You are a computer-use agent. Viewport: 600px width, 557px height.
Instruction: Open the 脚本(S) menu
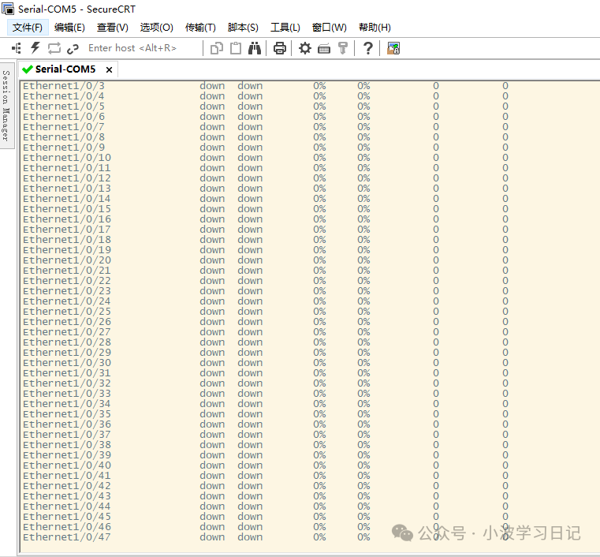click(243, 28)
